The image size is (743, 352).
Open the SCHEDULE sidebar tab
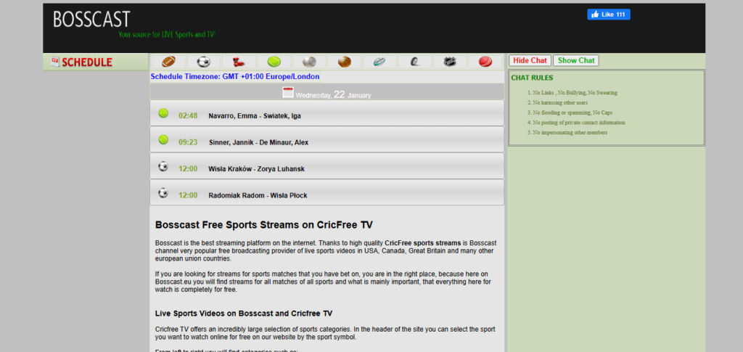pos(95,62)
